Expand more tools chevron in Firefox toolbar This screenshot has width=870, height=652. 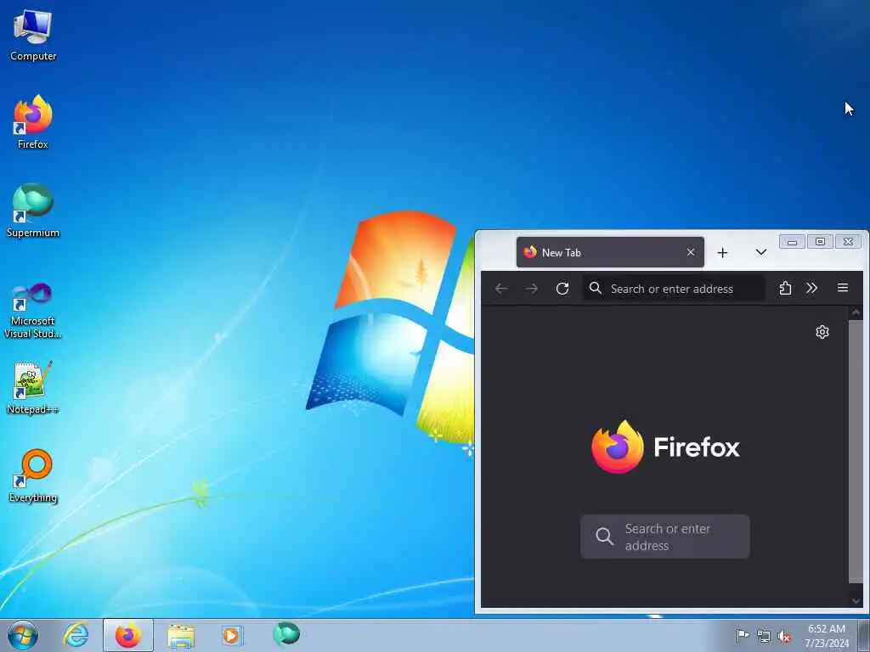pos(811,289)
